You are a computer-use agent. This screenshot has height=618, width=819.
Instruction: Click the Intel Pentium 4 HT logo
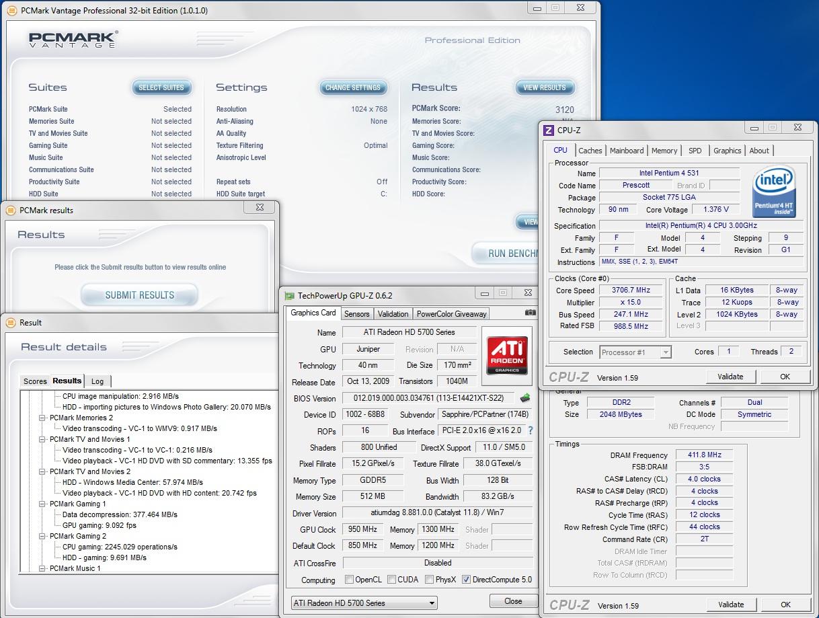[774, 192]
